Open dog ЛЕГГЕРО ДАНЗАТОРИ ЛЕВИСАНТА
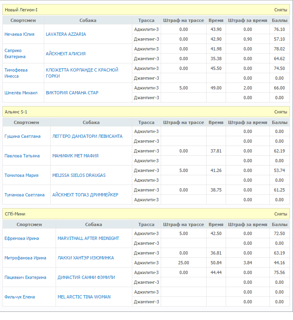 [87, 137]
